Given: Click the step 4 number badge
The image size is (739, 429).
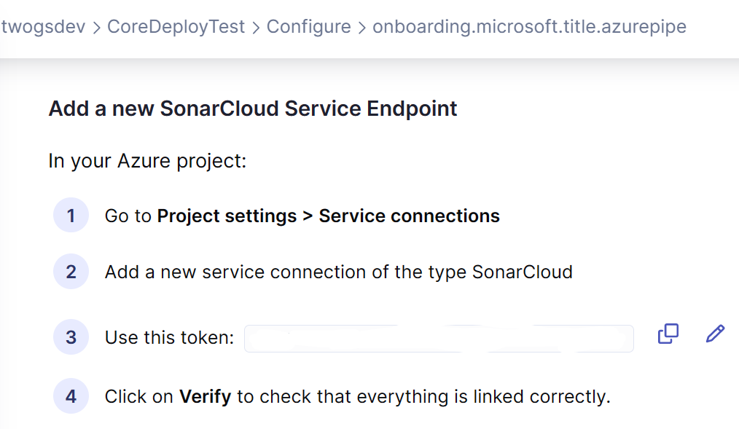Looking at the screenshot, I should (71, 397).
